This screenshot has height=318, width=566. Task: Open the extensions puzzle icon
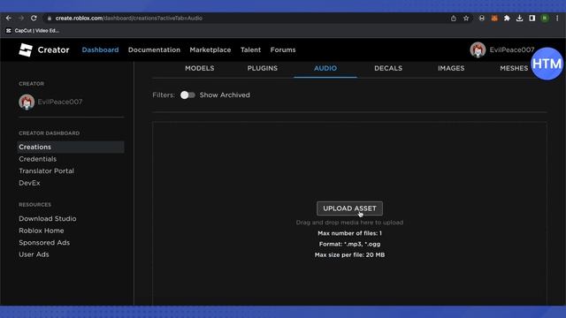pyautogui.click(x=507, y=18)
